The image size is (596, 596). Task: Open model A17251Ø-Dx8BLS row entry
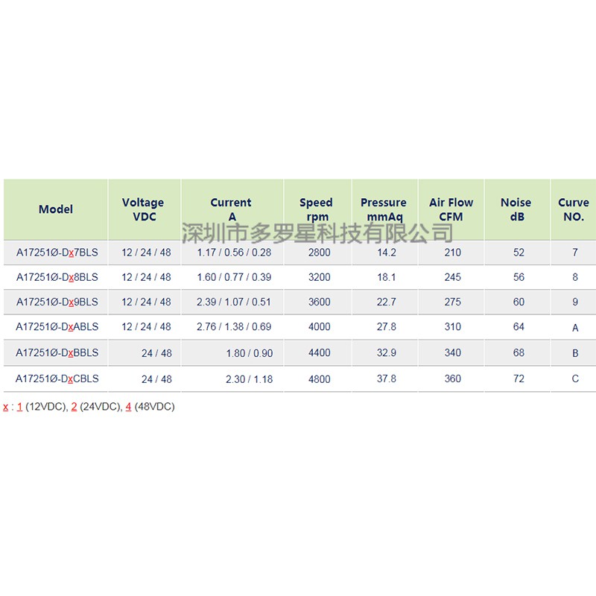pos(57,277)
